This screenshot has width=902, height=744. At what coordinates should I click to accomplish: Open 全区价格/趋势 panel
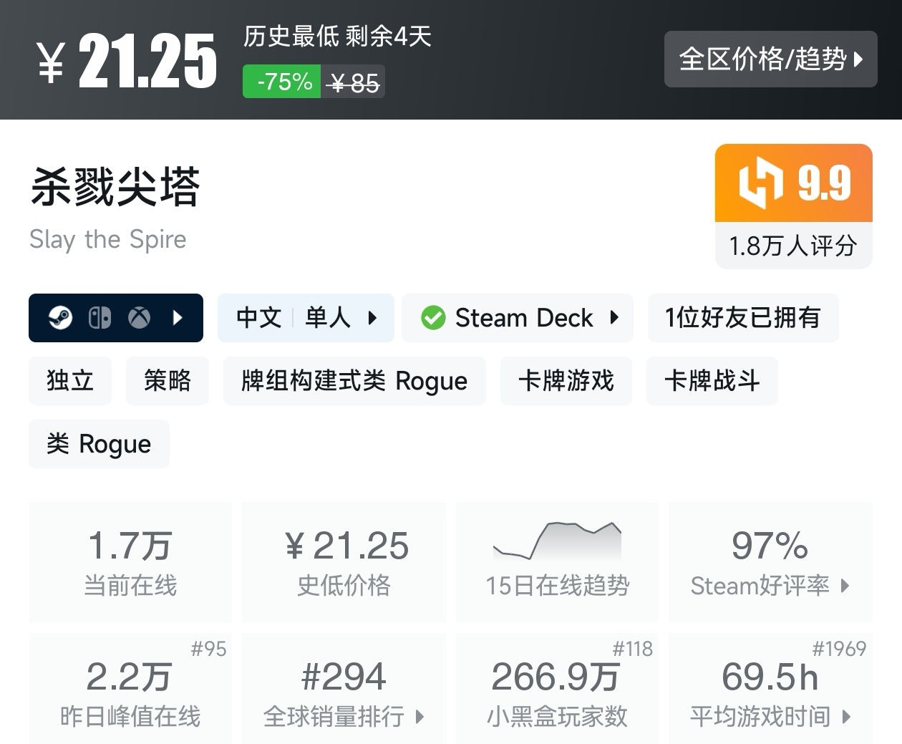point(770,60)
